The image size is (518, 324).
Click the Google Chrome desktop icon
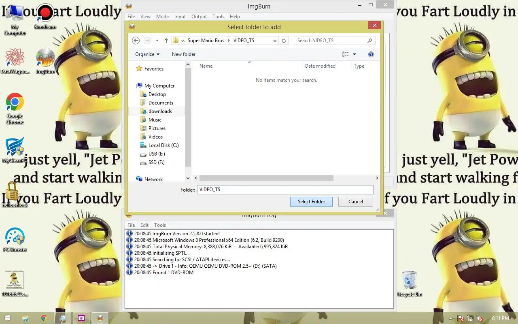click(x=15, y=109)
